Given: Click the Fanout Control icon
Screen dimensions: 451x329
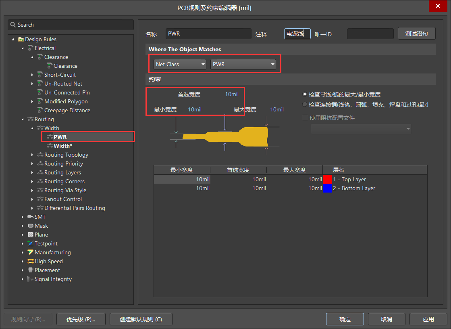Looking at the screenshot, I should 40,199.
